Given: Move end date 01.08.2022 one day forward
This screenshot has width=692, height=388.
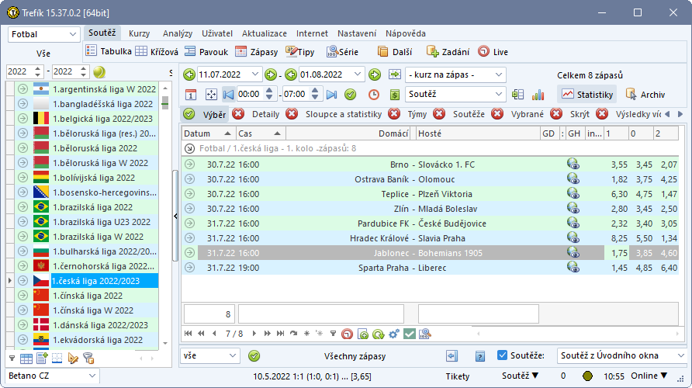Looking at the screenshot, I should (x=375, y=74).
